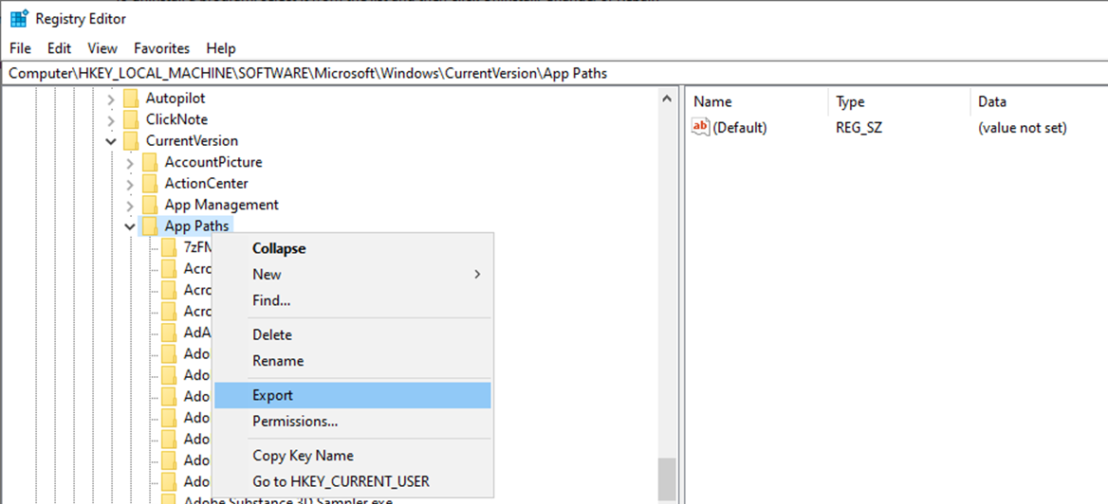Select the Autopilot tree item
1108x504 pixels.
(x=175, y=99)
